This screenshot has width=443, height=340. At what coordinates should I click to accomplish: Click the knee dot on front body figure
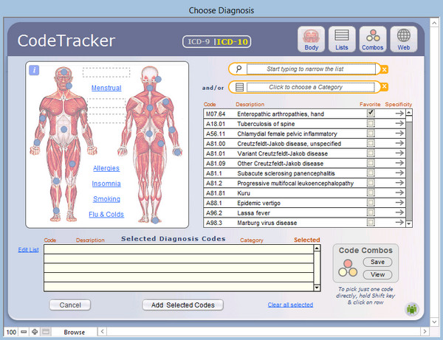point(56,181)
